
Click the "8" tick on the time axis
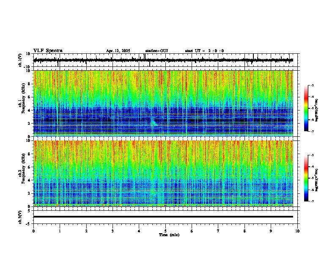click(244, 231)
